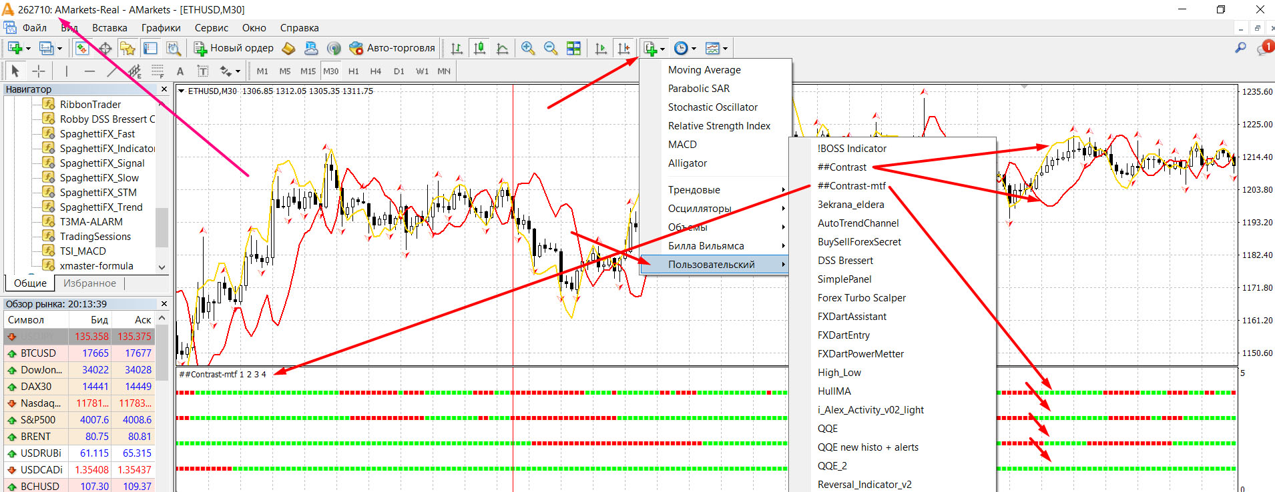Click the Navigator panel's vertical scrollbar
Image resolution: width=1275 pixels, height=492 pixels.
[162, 183]
